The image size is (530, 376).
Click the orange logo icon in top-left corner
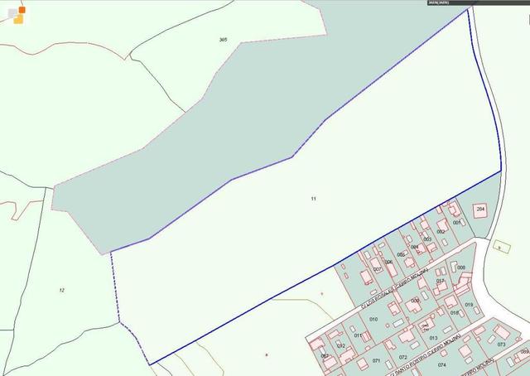coord(18,12)
